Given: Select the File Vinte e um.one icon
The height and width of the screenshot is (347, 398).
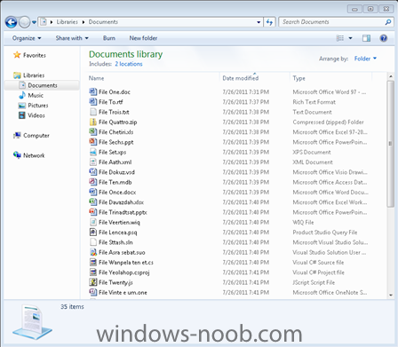Looking at the screenshot, I should click(93, 292).
